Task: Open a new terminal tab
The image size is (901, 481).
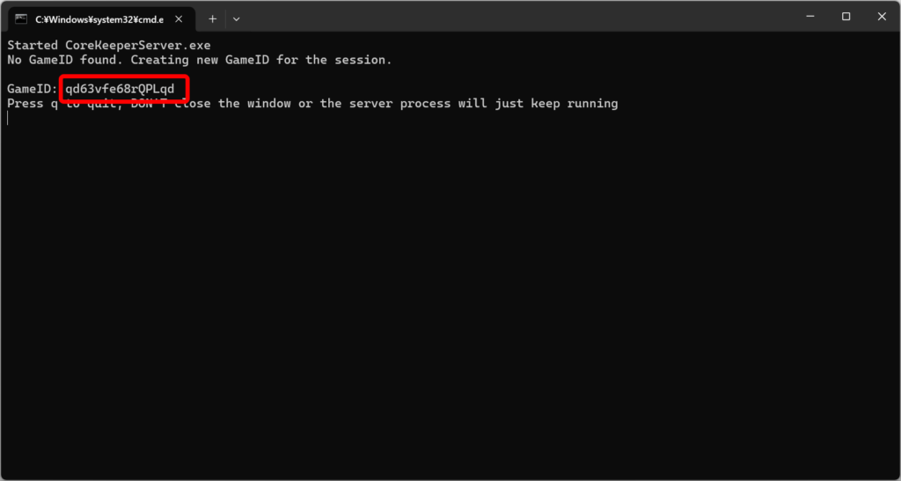Action: pyautogui.click(x=212, y=18)
